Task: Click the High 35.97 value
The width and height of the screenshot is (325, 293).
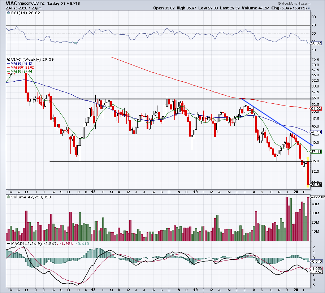Action: (186, 8)
